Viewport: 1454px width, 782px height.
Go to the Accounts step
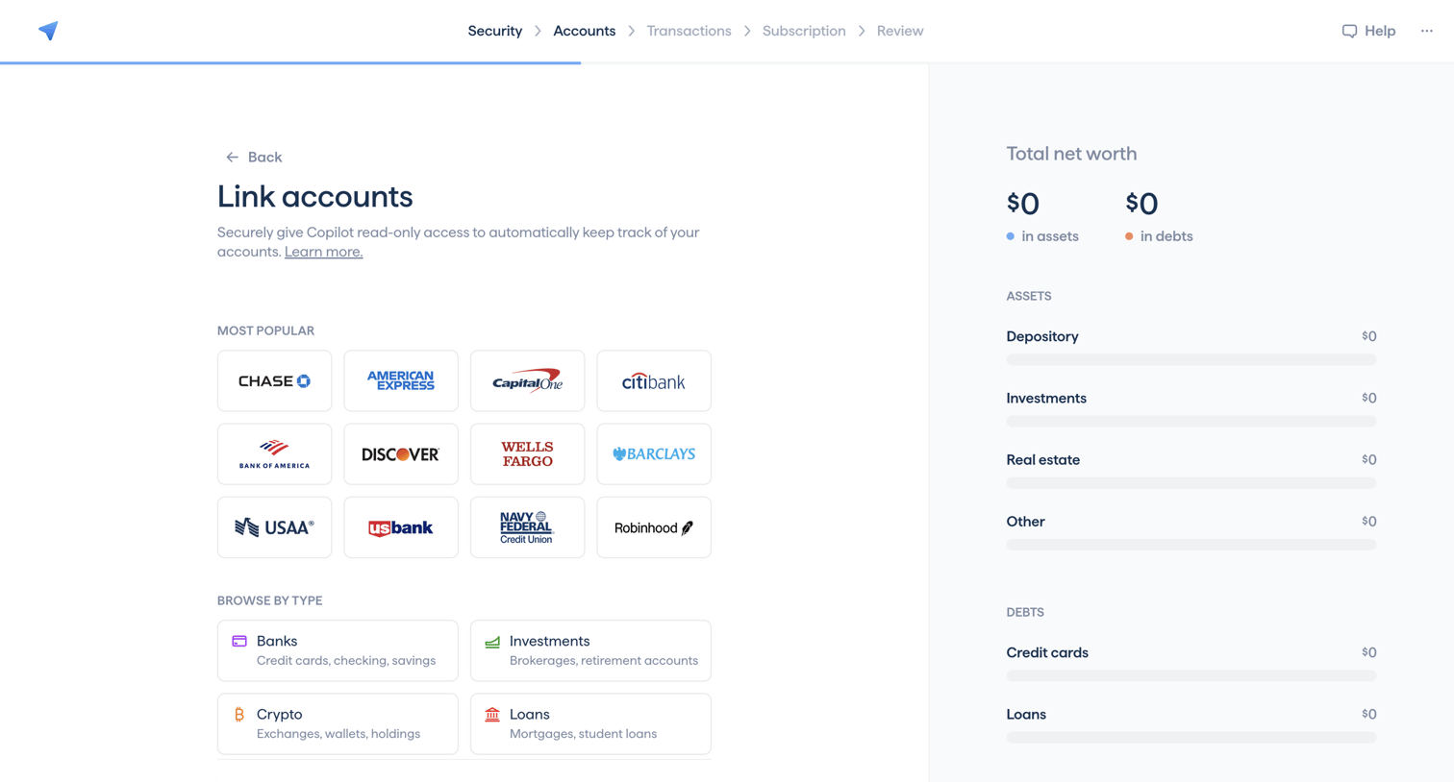[x=584, y=31]
